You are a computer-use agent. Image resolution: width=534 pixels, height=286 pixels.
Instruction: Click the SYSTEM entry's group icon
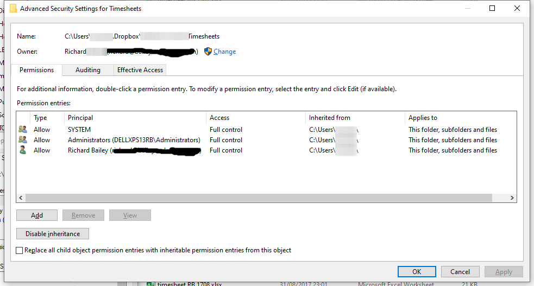coord(23,130)
